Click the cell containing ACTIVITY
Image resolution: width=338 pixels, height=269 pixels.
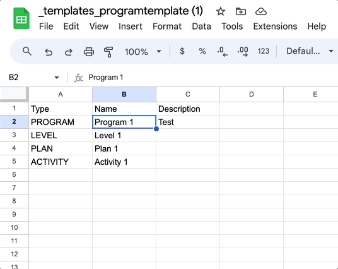point(61,162)
